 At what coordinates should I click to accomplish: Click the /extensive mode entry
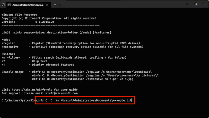tap(10, 47)
